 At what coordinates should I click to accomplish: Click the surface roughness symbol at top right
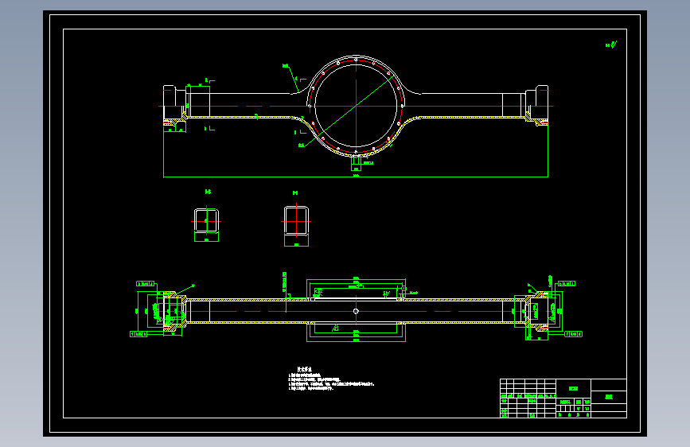click(611, 45)
